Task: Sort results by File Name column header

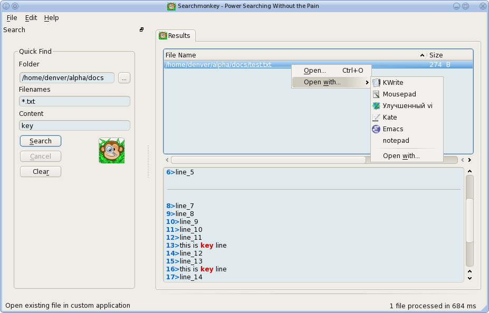Action: [295, 55]
